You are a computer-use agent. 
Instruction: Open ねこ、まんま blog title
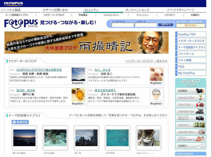(x=103, y=70)
